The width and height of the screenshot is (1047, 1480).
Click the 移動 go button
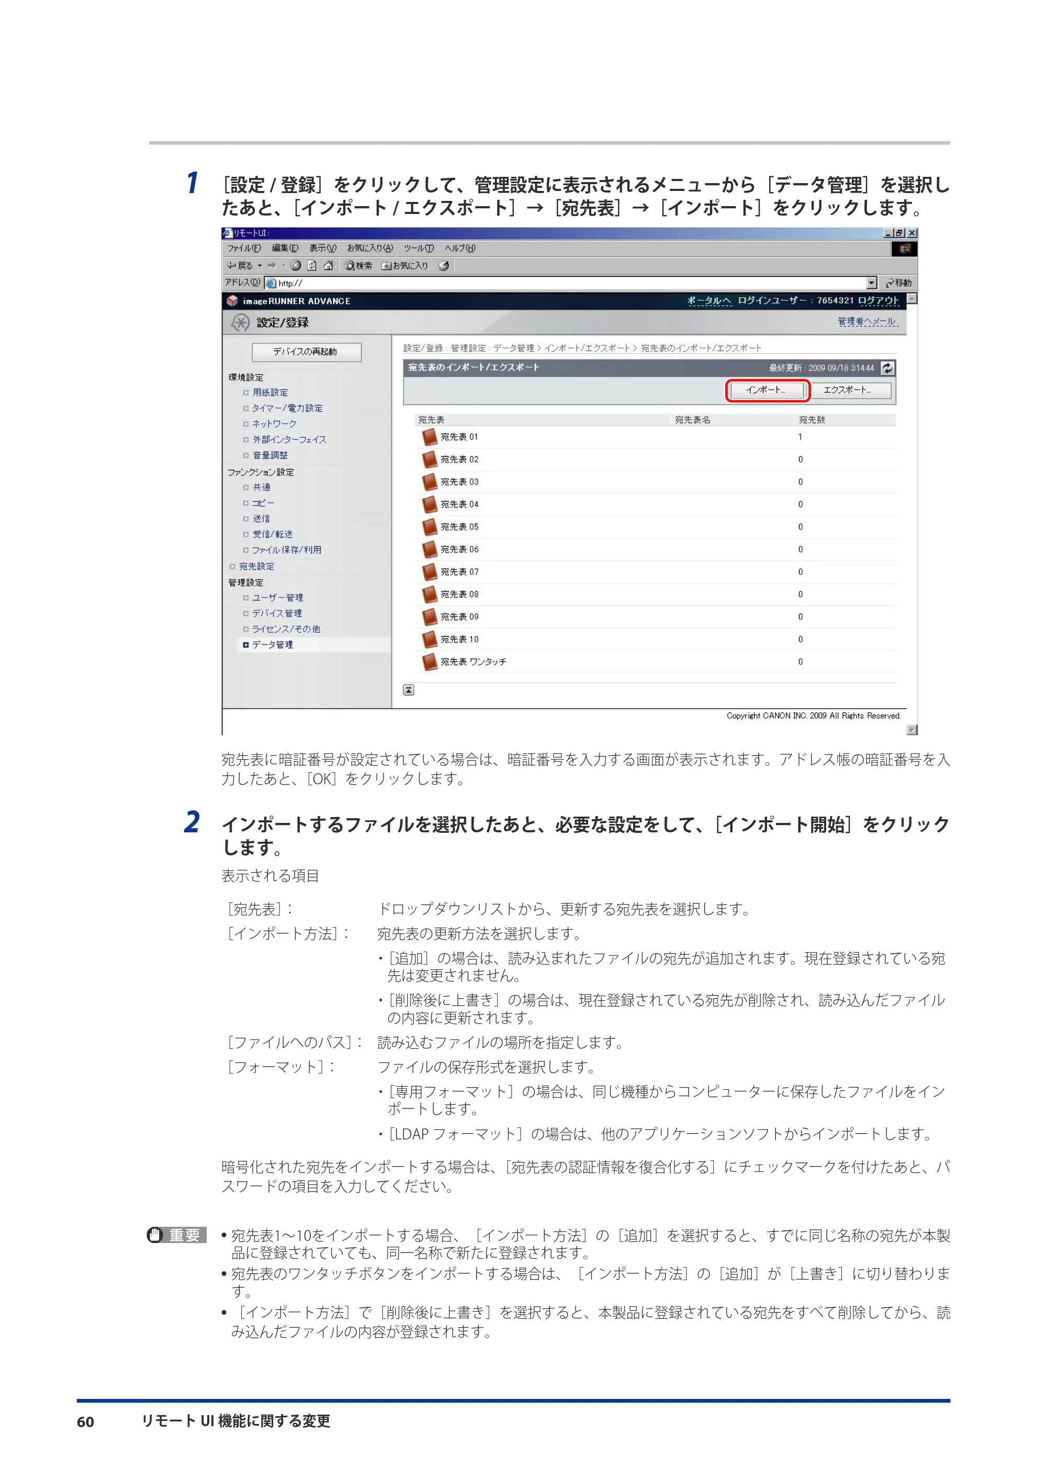pyautogui.click(x=899, y=283)
